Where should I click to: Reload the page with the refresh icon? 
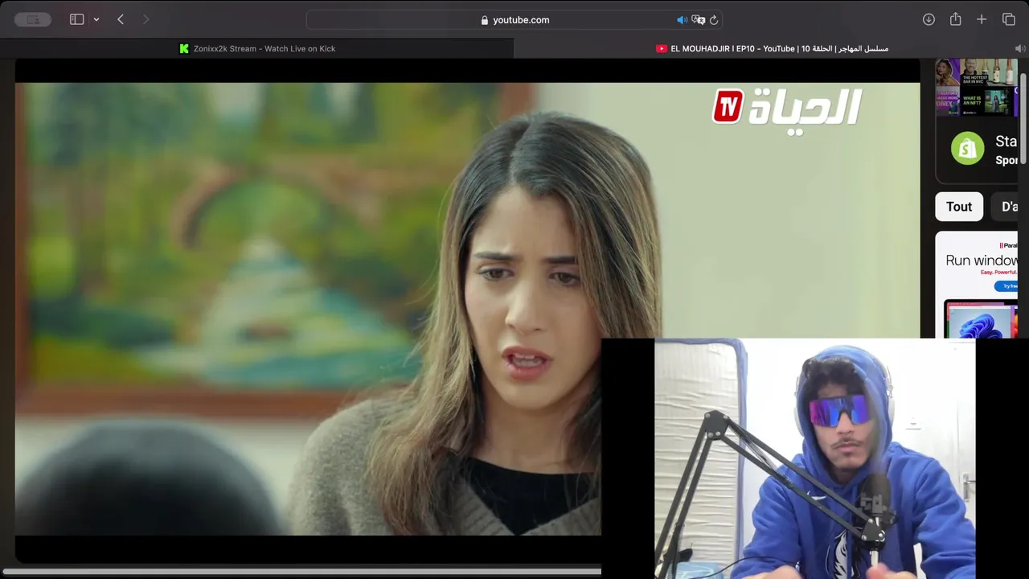714,20
